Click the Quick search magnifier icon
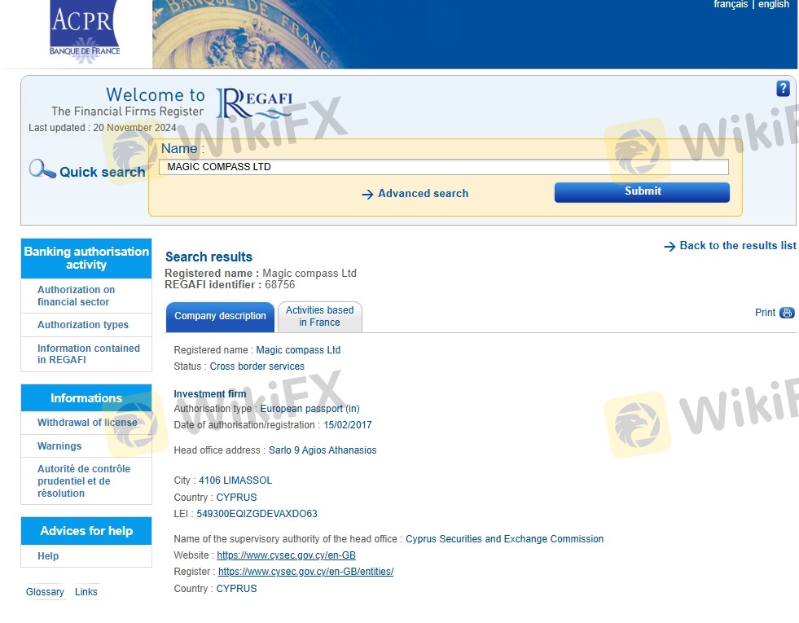 (x=42, y=169)
